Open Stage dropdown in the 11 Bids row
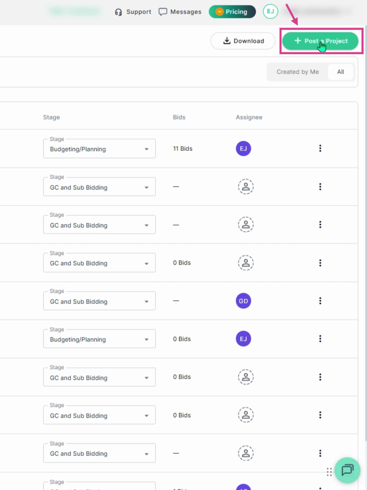367x490 pixels. (100, 149)
